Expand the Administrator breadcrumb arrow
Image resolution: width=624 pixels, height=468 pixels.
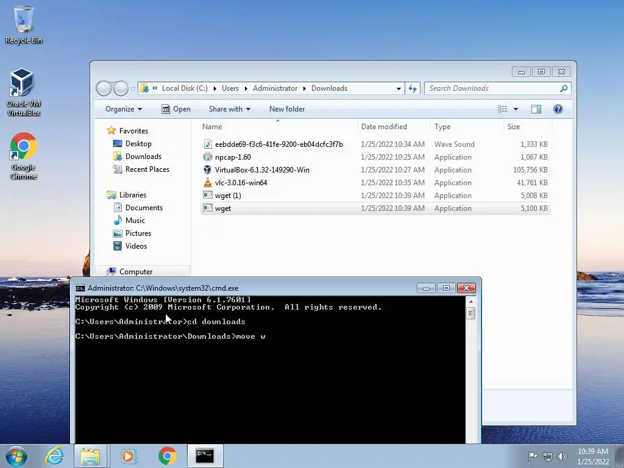click(x=305, y=88)
